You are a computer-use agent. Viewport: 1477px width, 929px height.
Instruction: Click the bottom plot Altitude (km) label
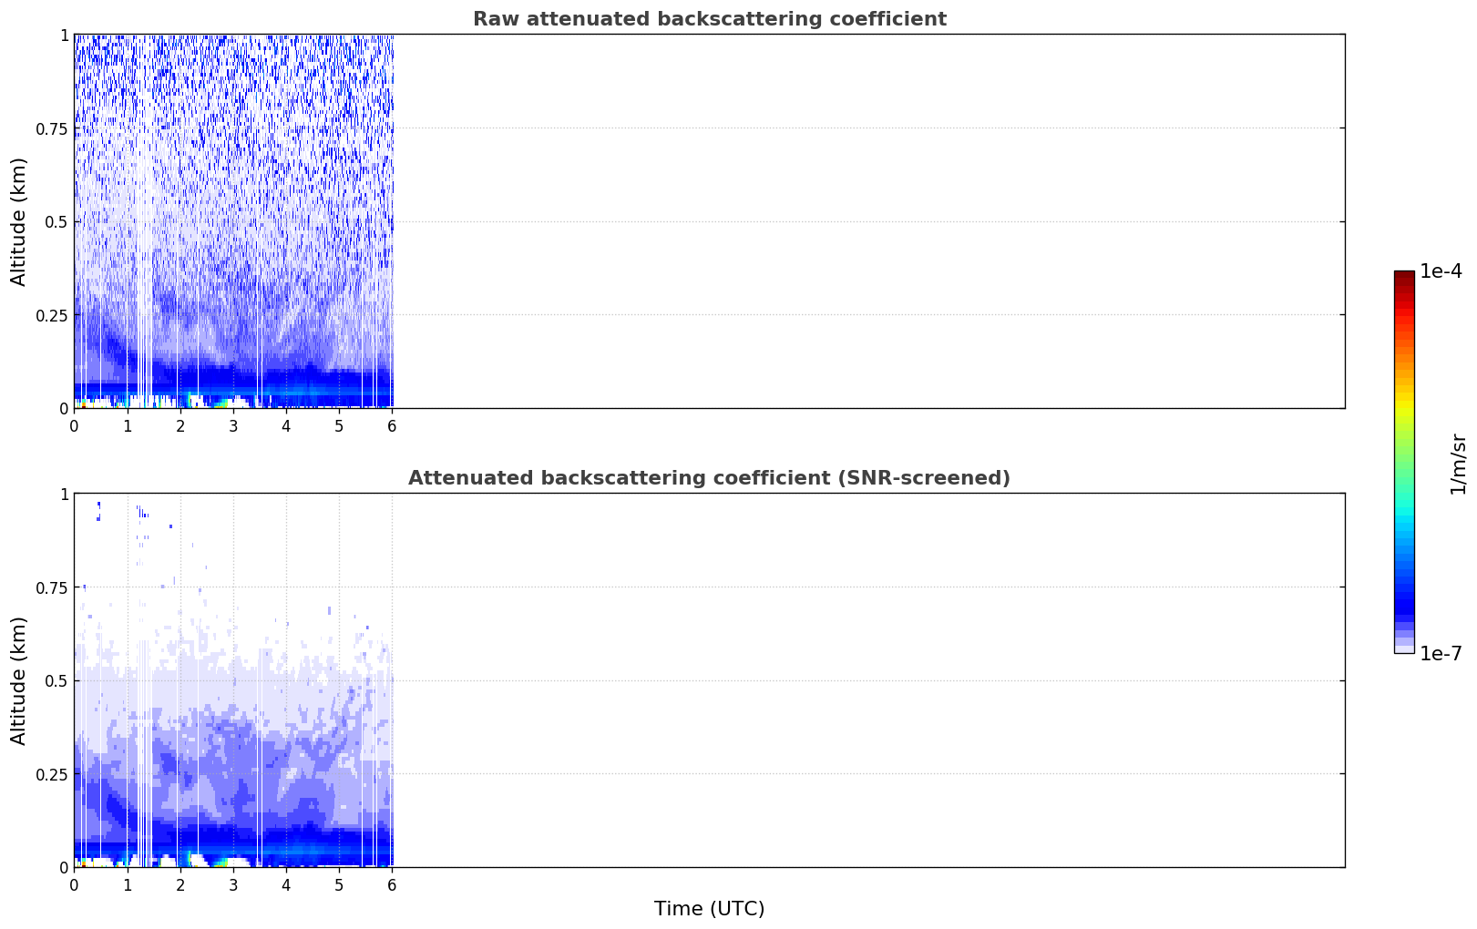19,680
